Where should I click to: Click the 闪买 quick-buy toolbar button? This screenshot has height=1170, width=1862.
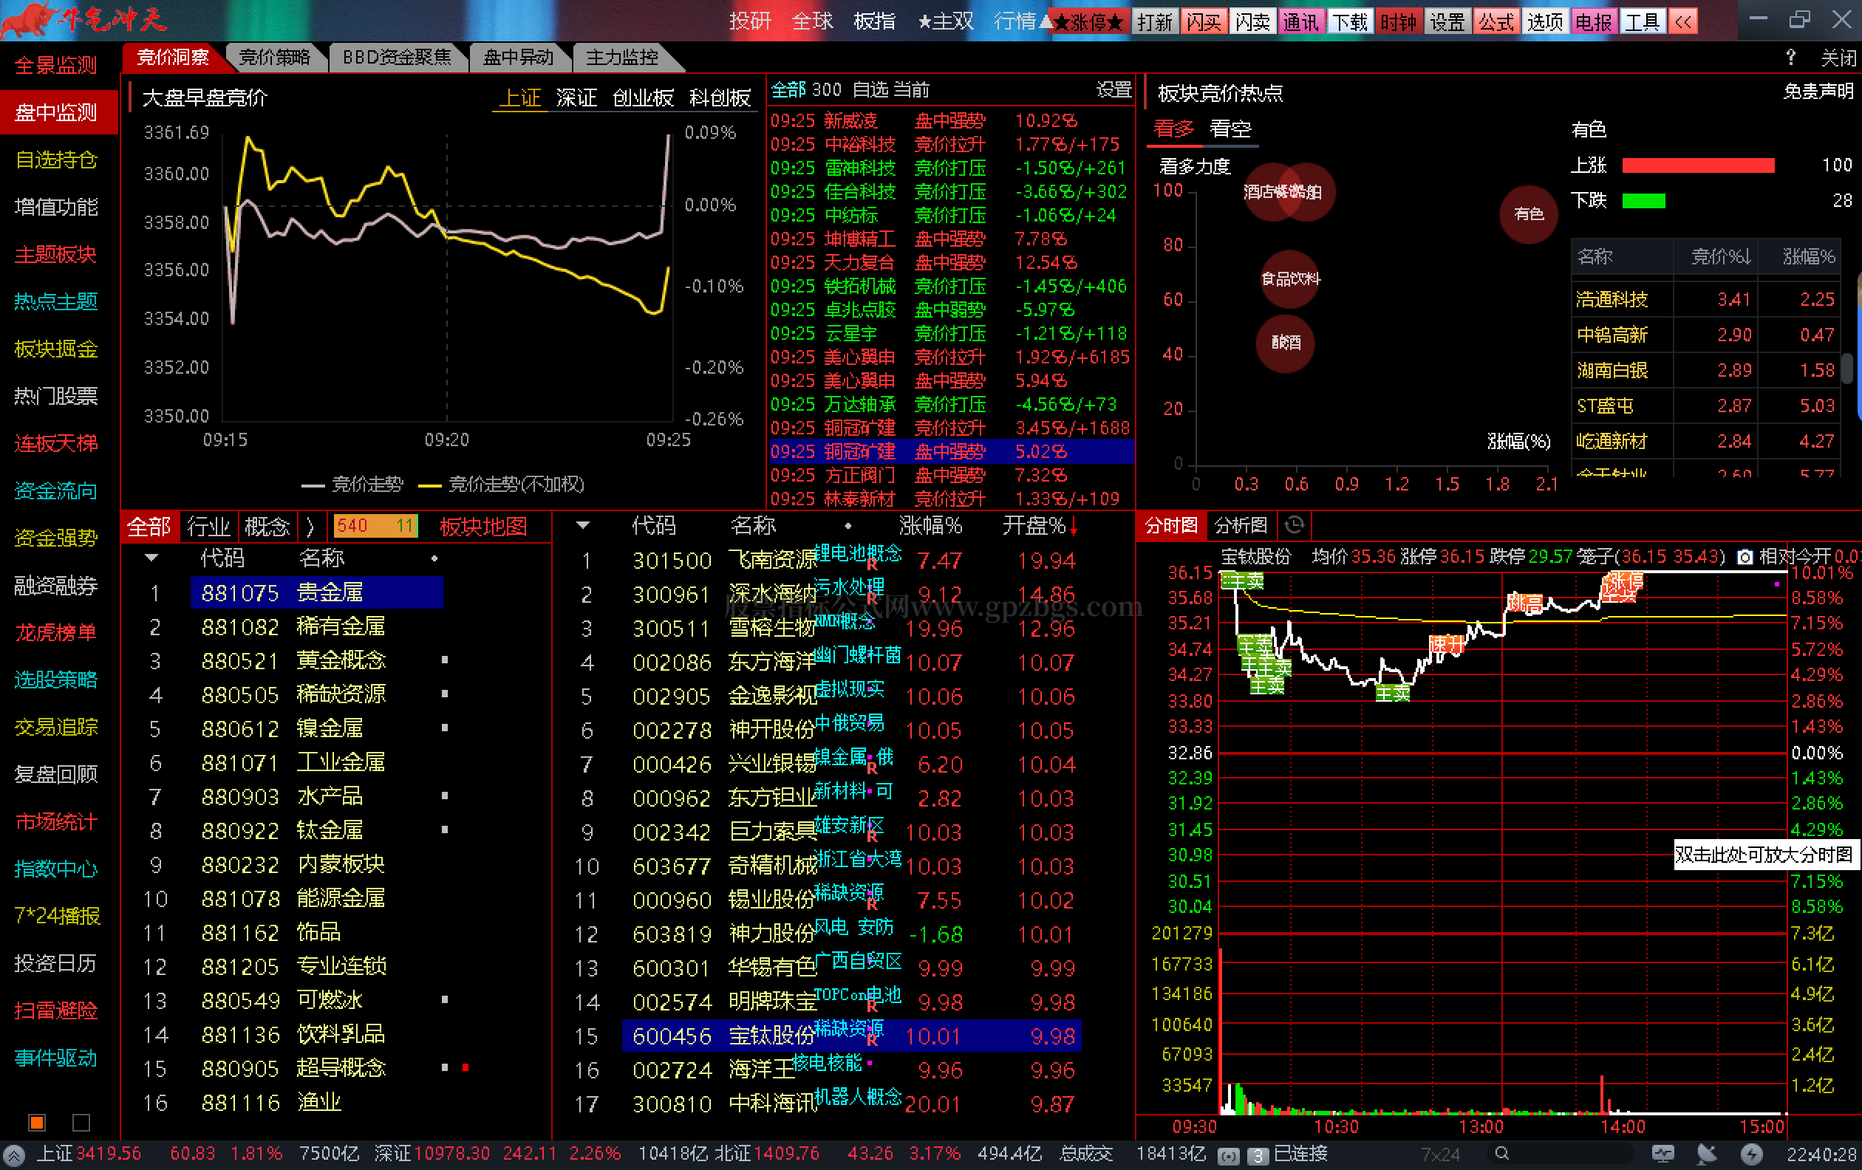[1203, 21]
